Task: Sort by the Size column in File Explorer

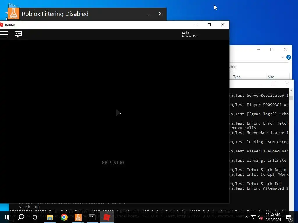Action: point(271,77)
